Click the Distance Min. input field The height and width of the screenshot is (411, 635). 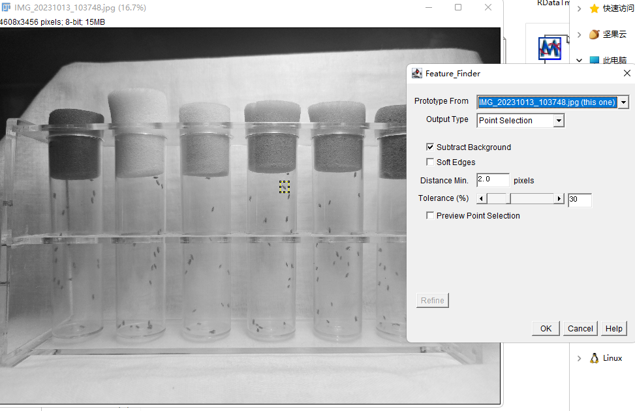493,180
